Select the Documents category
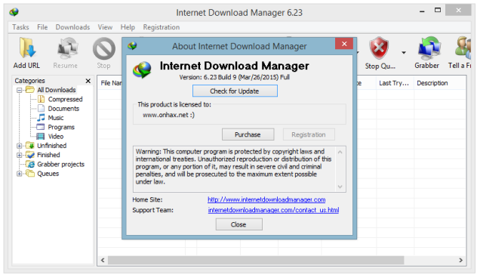Image resolution: width=477 pixels, height=275 pixels. [63, 109]
